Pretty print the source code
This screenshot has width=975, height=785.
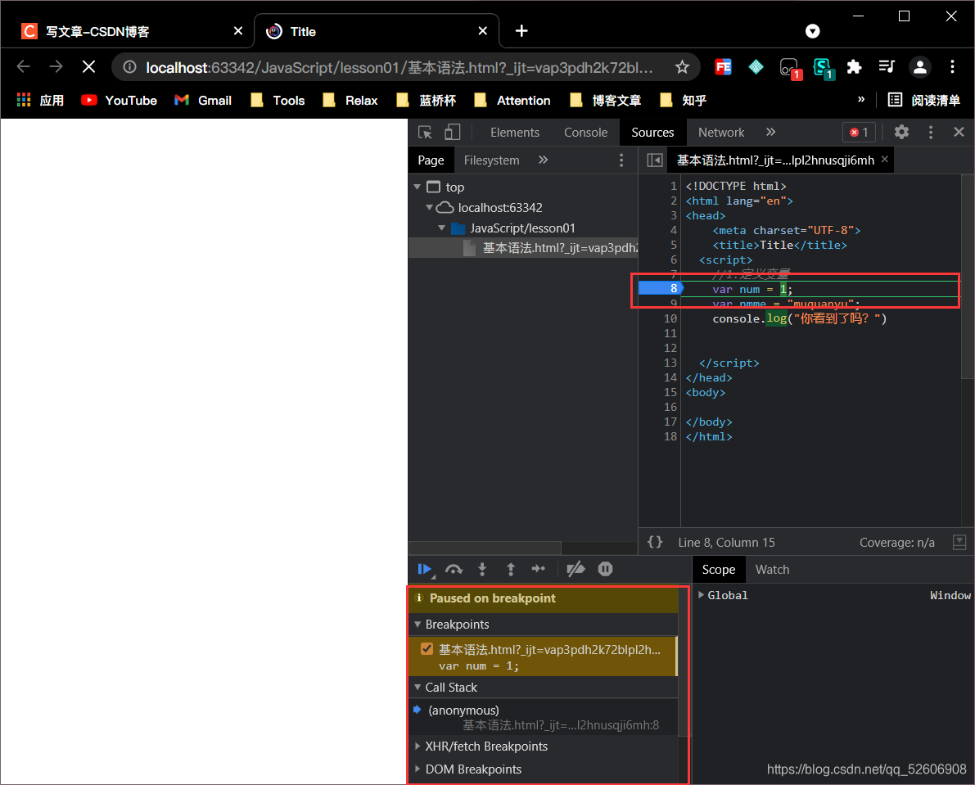click(x=655, y=542)
